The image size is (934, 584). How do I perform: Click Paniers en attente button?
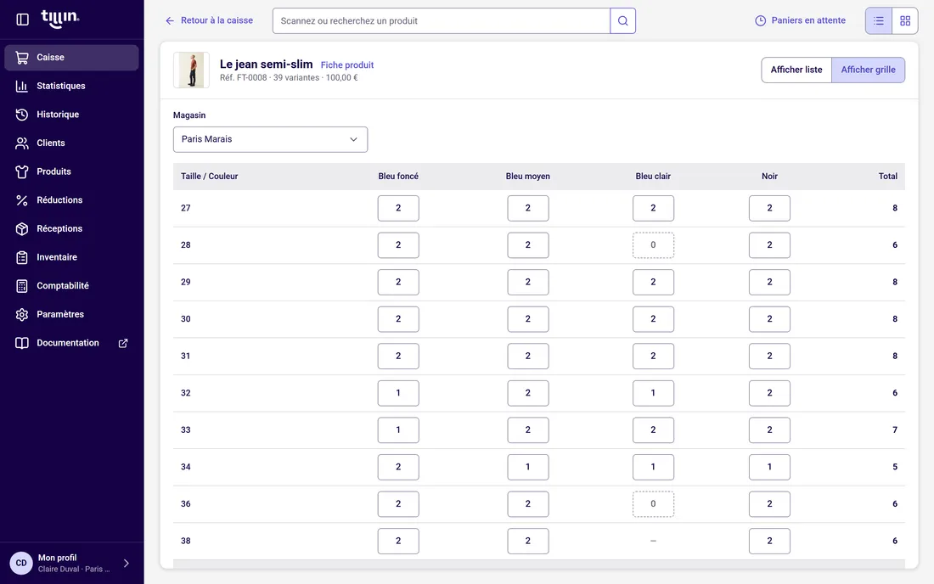coord(800,20)
